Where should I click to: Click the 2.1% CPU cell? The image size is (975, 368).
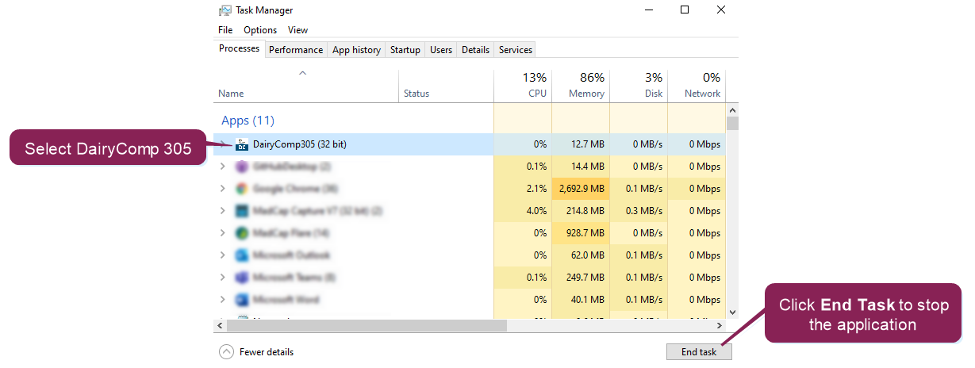click(522, 189)
